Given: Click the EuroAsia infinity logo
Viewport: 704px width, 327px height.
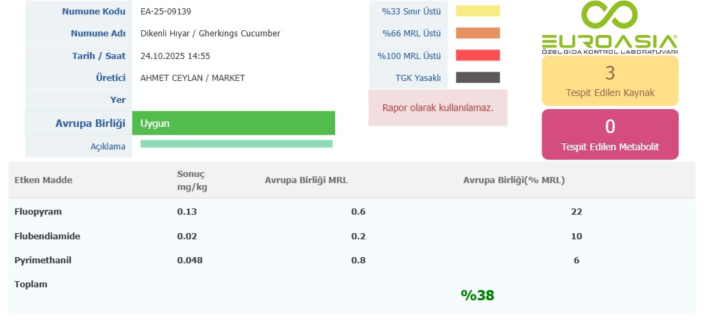Looking at the screenshot, I should tap(609, 27).
